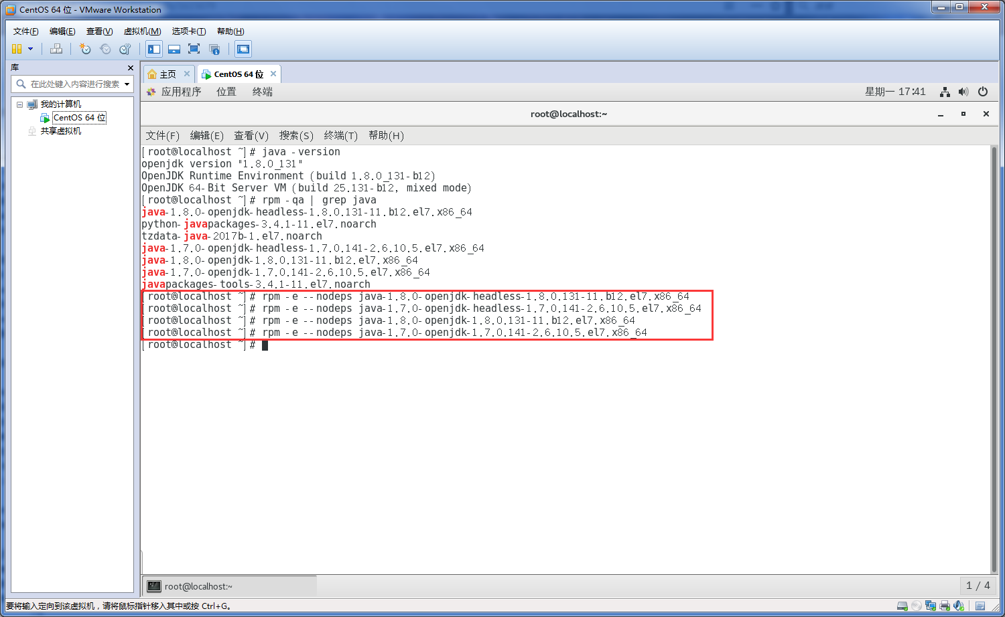Open VMware 选项卡(T) menu
This screenshot has height=617, width=1005.
pos(188,31)
